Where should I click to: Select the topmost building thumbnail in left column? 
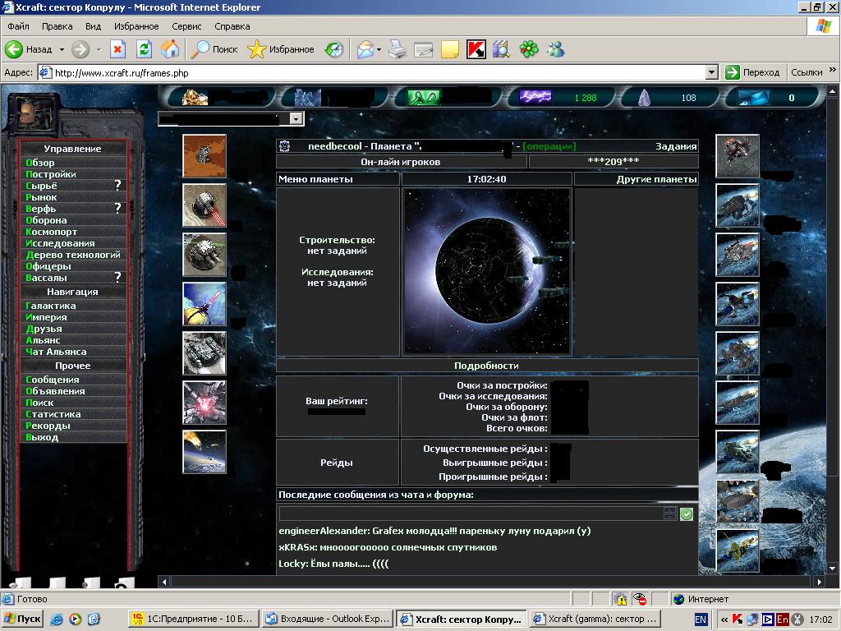coord(204,156)
